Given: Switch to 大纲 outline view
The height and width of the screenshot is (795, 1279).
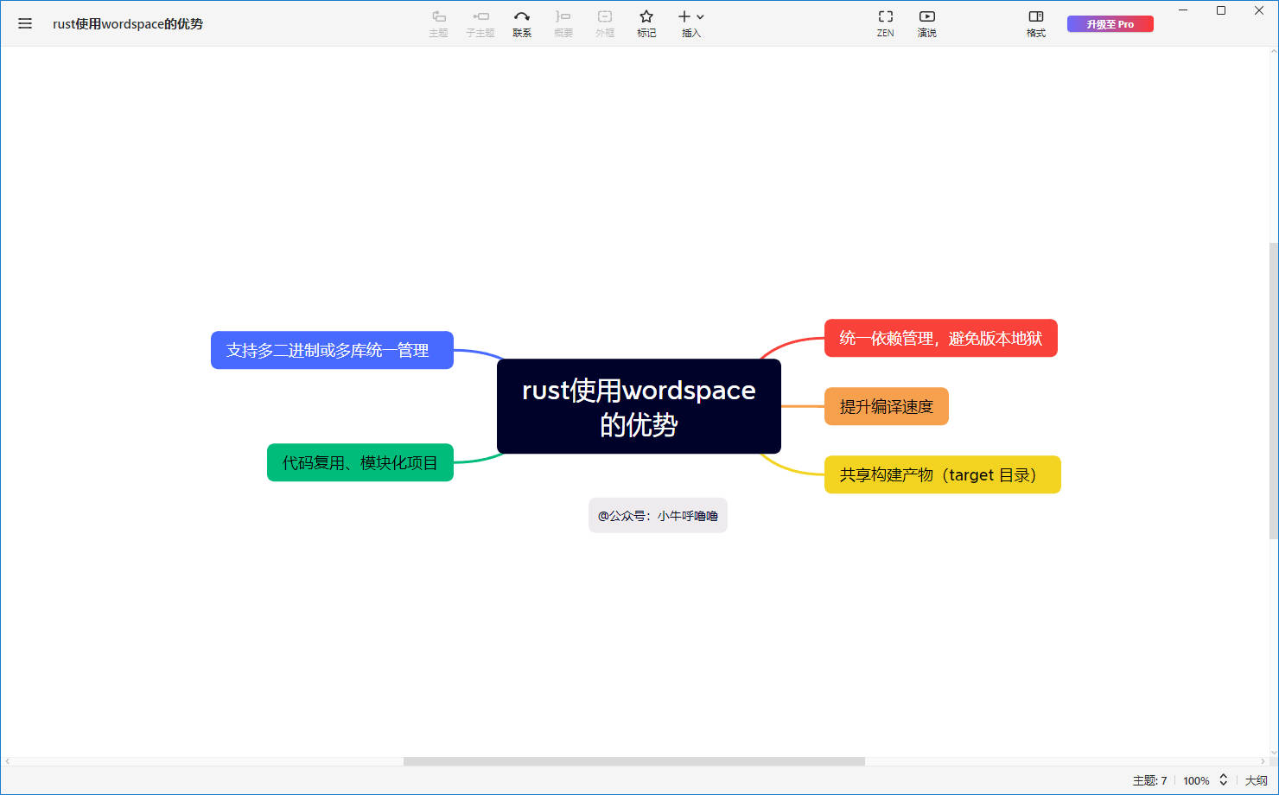Looking at the screenshot, I should [x=1256, y=780].
